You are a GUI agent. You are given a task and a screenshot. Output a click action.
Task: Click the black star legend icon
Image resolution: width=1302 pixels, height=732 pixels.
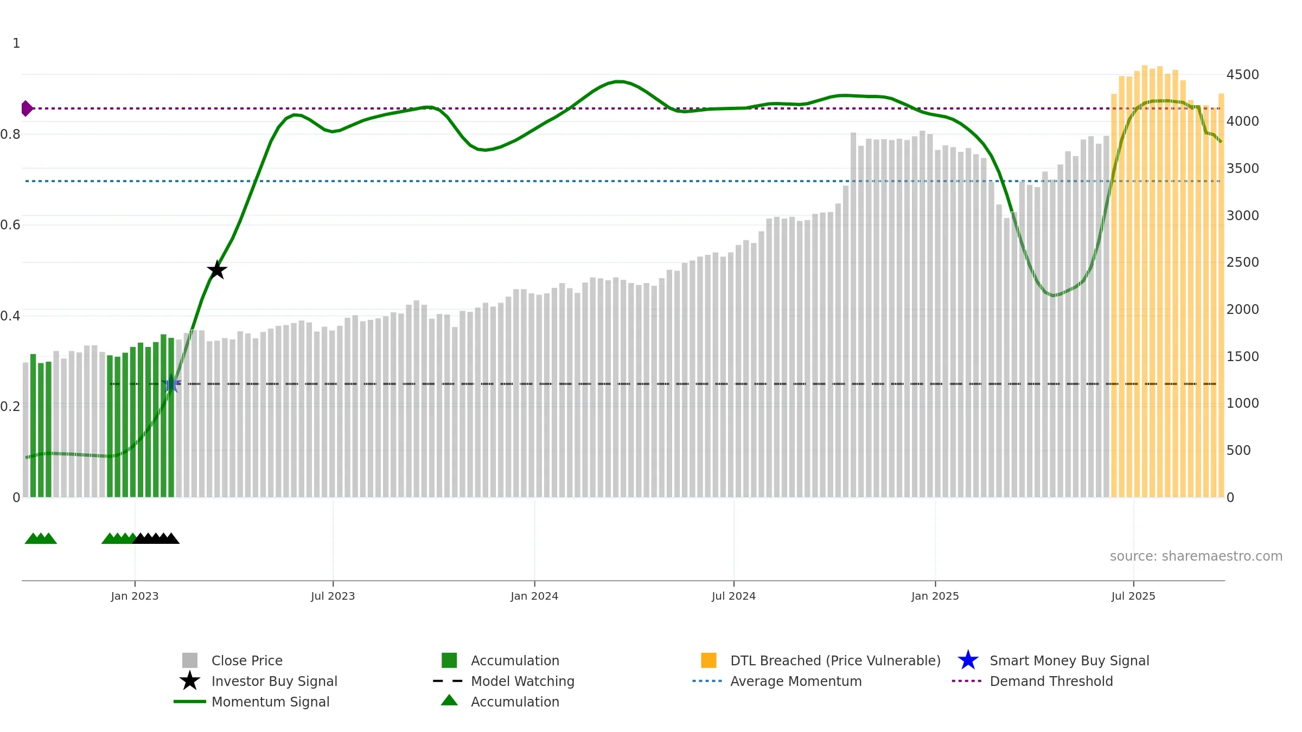pos(189,681)
